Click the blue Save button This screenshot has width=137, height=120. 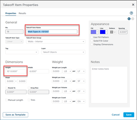coord(129,115)
